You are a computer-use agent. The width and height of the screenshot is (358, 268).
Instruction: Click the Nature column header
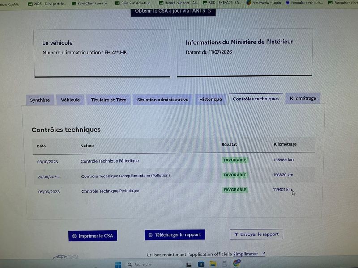click(x=87, y=146)
